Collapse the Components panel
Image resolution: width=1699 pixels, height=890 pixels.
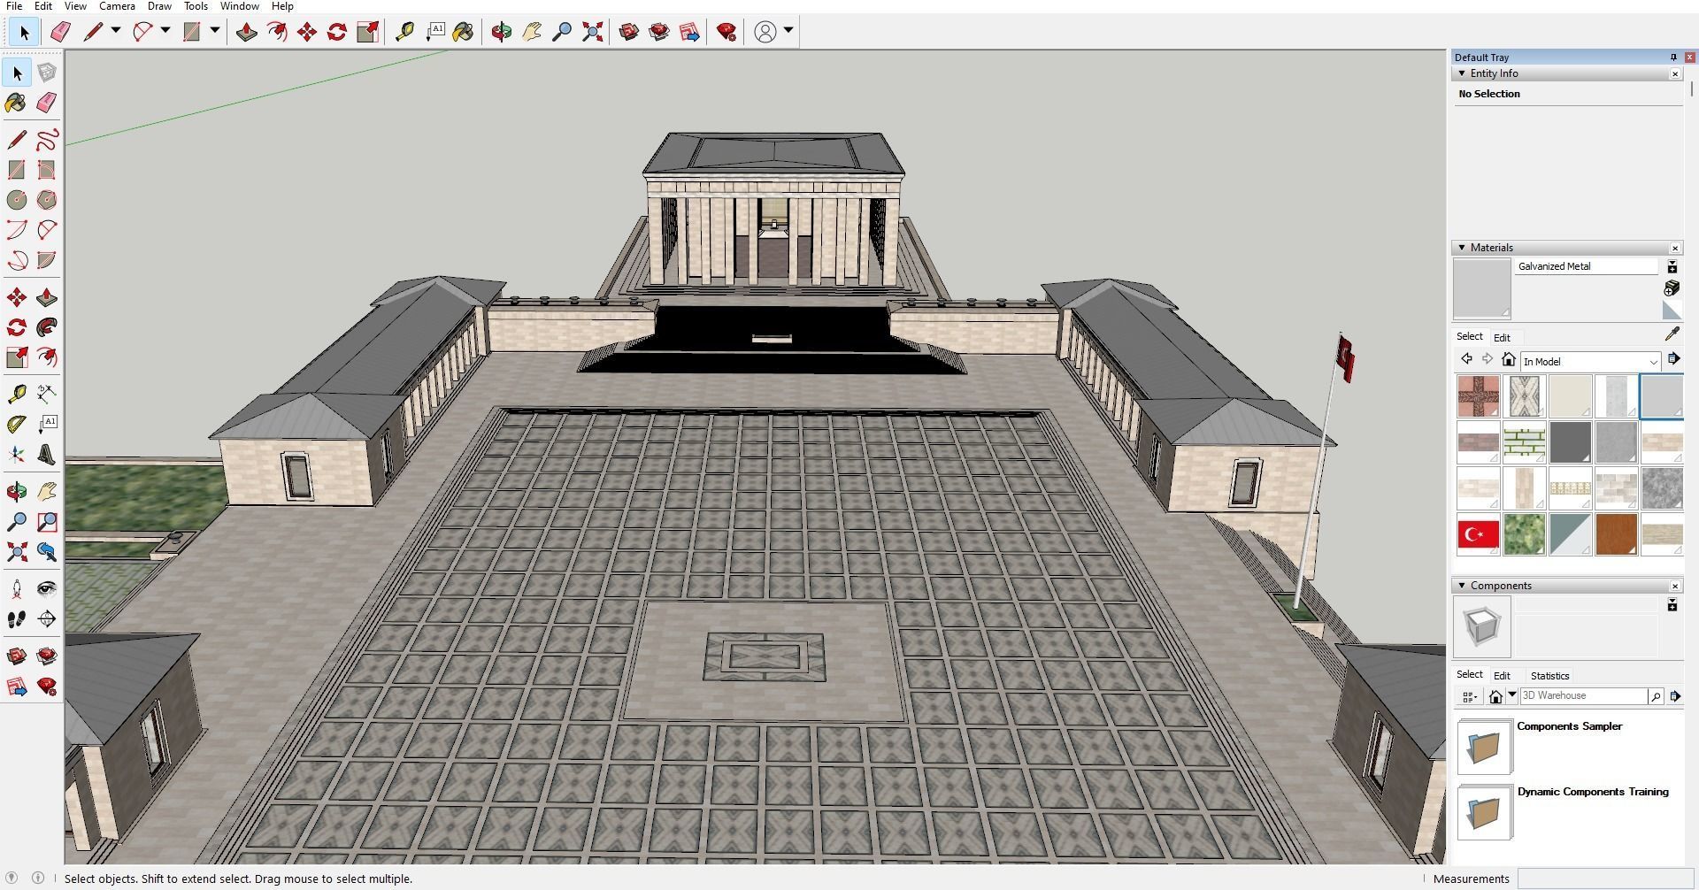pos(1462,586)
